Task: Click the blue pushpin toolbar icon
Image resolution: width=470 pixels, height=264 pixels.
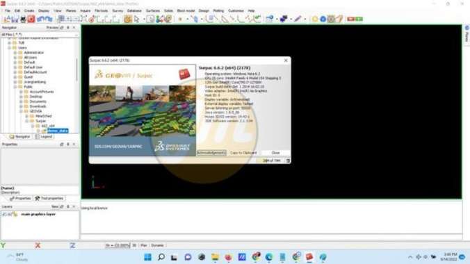Action: [283, 19]
